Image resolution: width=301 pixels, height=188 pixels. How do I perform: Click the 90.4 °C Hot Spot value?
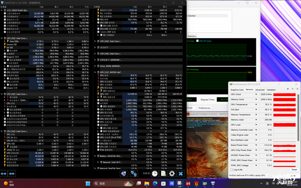pos(266,109)
